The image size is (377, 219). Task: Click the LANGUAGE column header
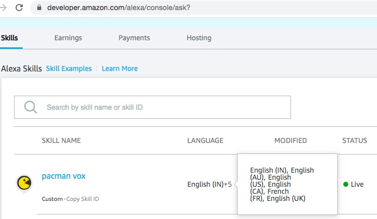[x=205, y=140]
